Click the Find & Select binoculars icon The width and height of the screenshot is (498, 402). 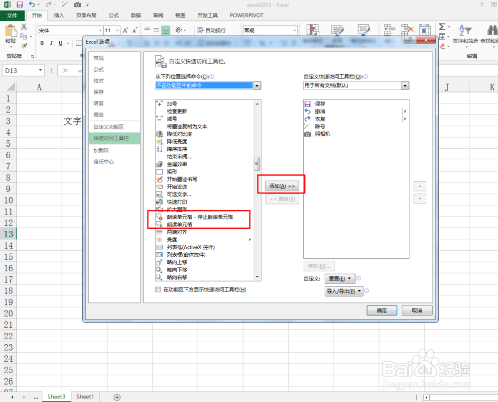coord(492,30)
